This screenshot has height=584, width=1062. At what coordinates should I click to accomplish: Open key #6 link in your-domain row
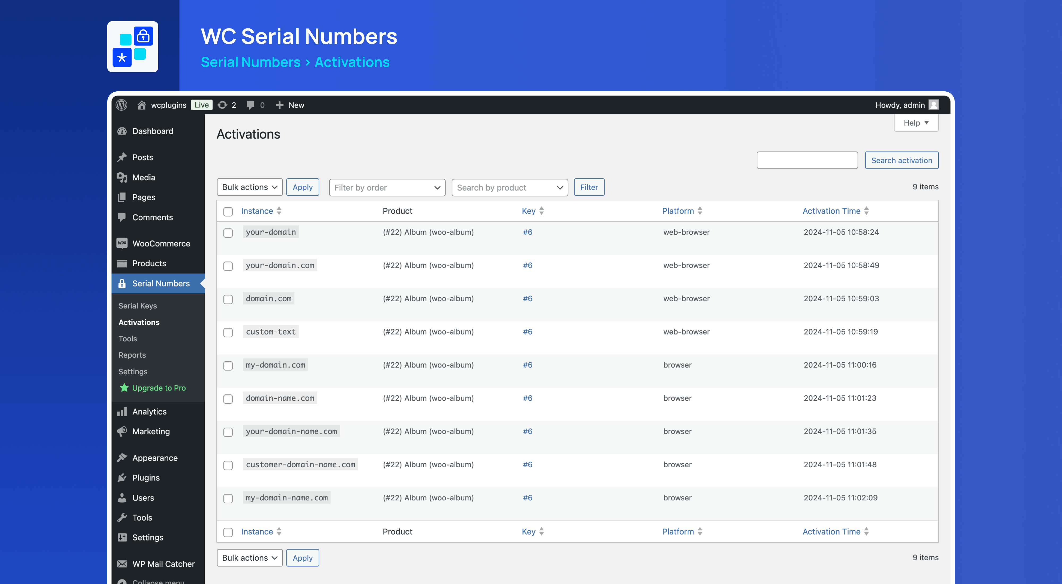click(x=528, y=232)
